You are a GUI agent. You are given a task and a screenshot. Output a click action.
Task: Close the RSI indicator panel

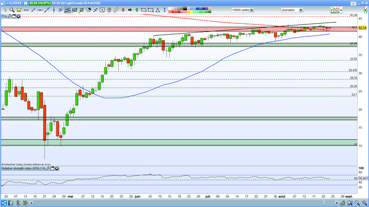[x=57, y=169]
